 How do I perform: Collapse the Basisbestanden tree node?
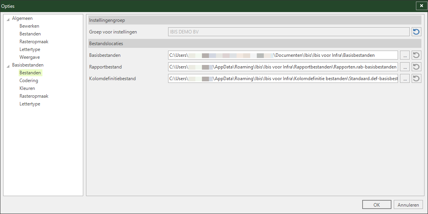[8, 65]
